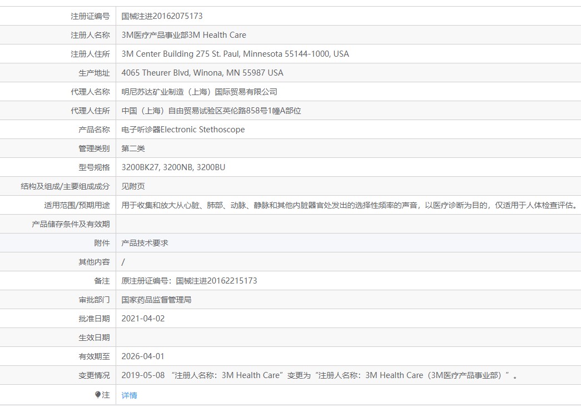Image resolution: width=581 pixels, height=407 pixels.
Task: Click the 型号规格 label
Action: click(x=94, y=167)
